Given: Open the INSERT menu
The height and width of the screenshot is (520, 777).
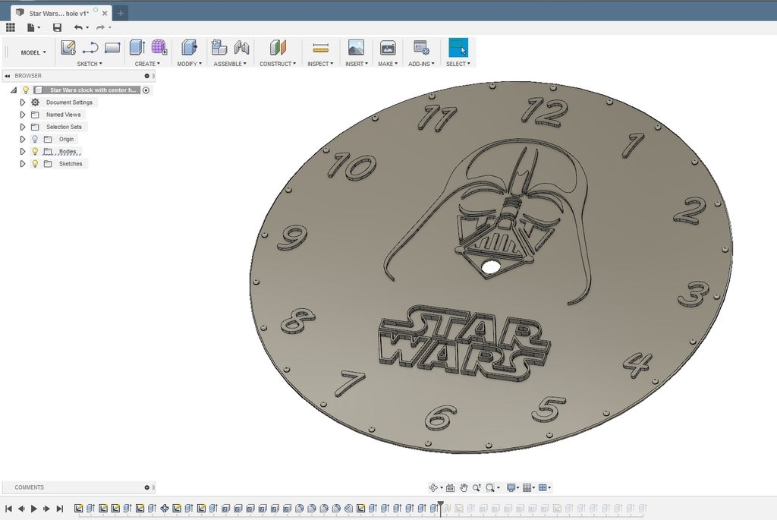Looking at the screenshot, I should (x=357, y=64).
